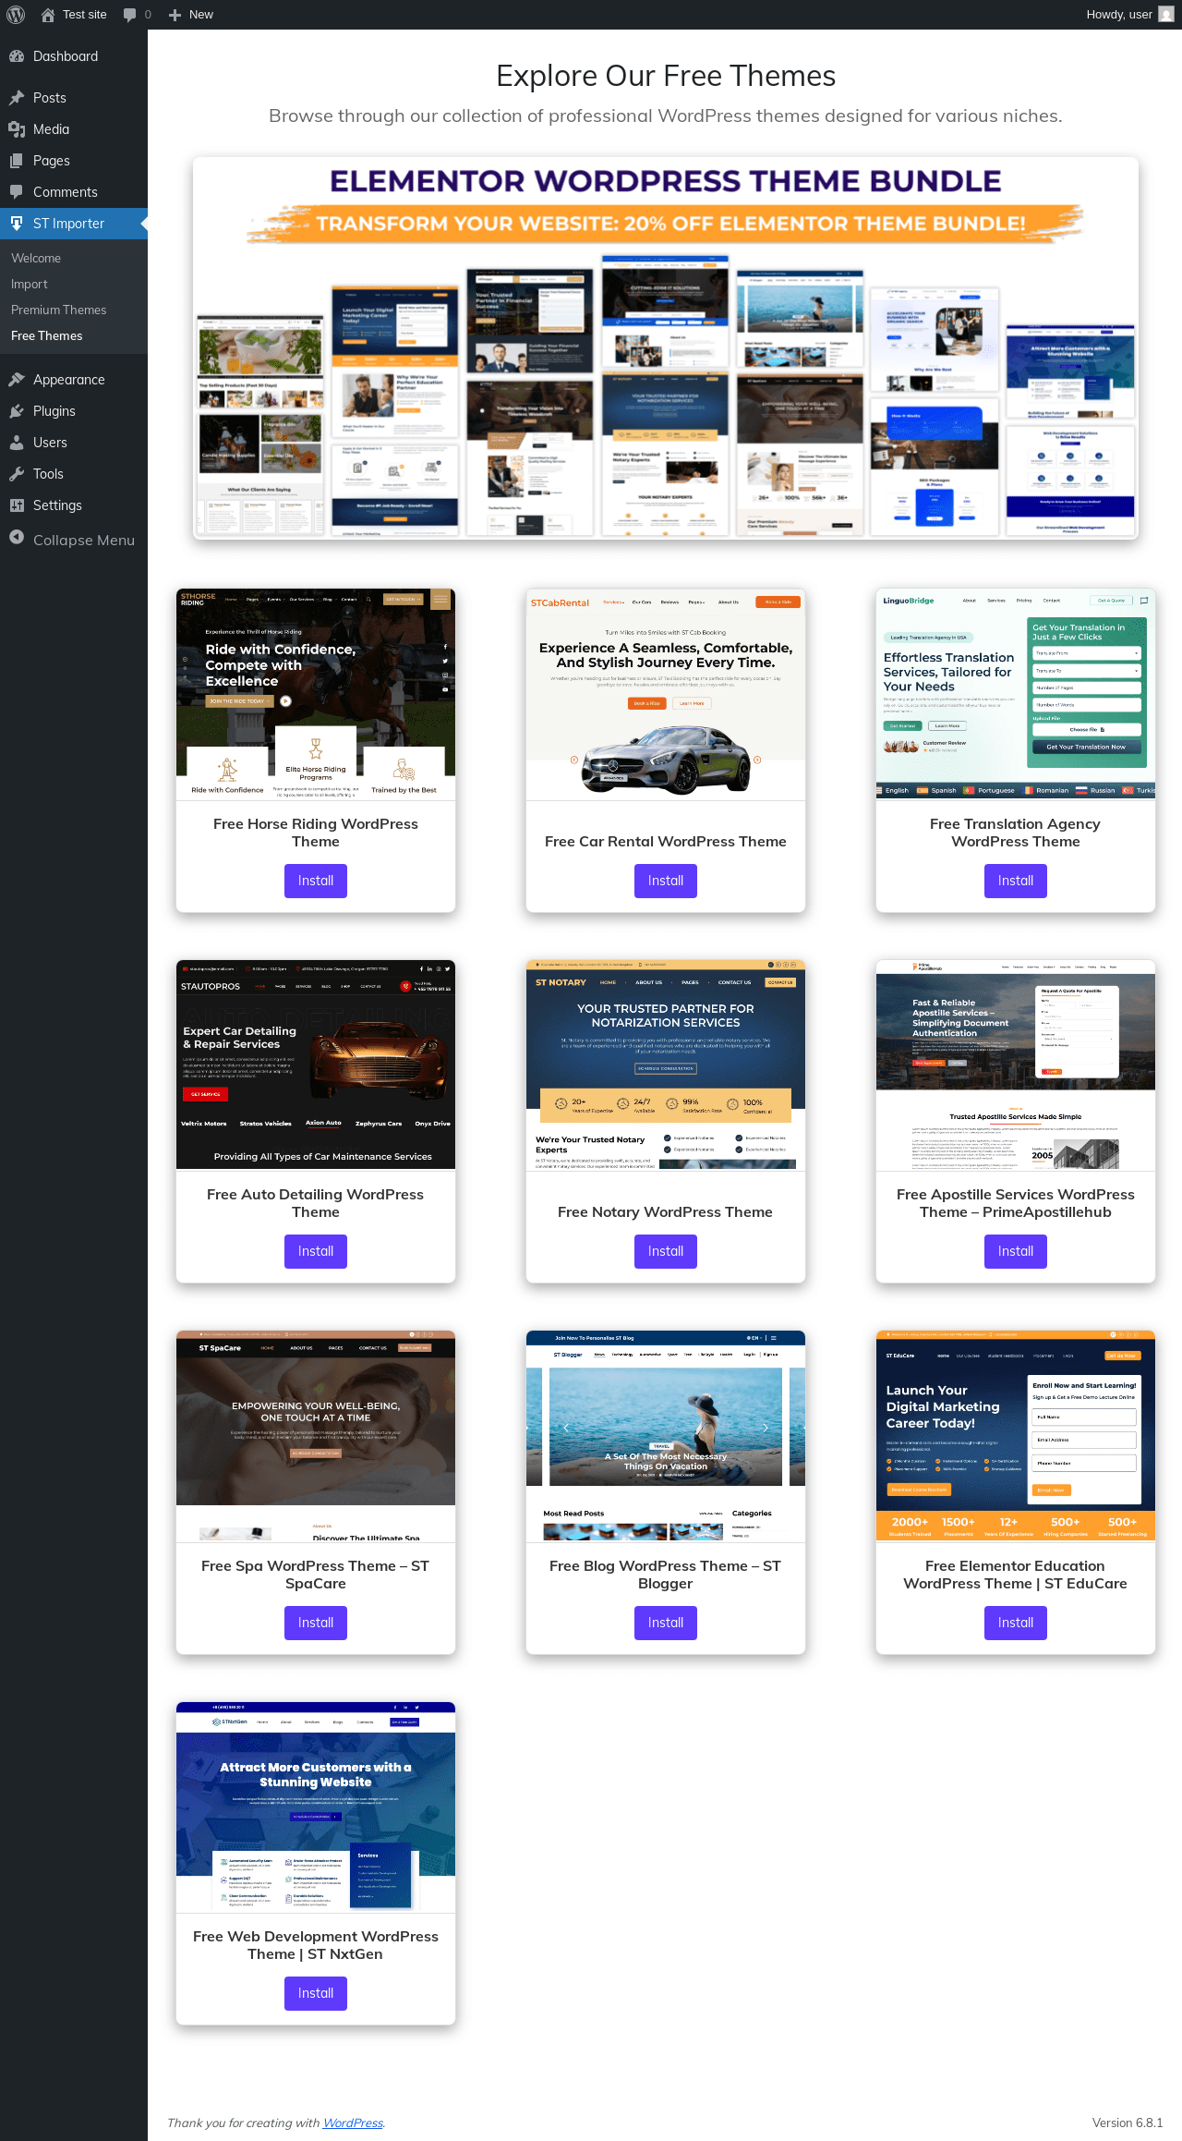Follow the WordPress footer link
The height and width of the screenshot is (2141, 1182).
(x=353, y=2123)
